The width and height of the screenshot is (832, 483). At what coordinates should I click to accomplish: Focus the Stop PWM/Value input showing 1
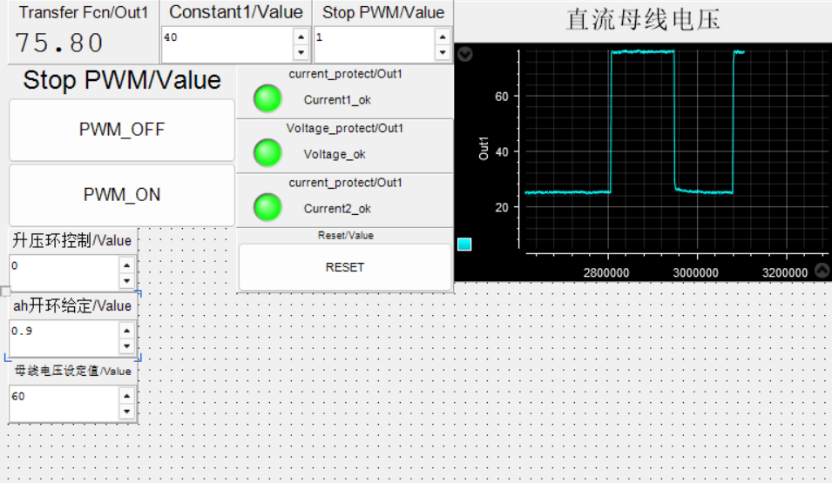(x=375, y=44)
